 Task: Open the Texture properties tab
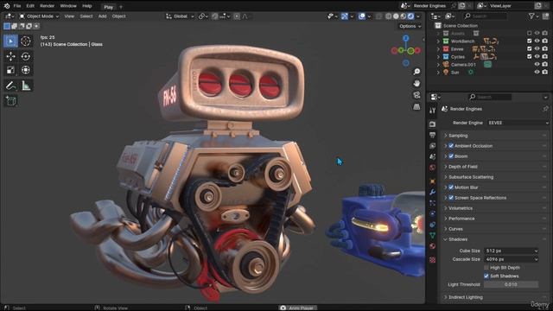[x=432, y=260]
